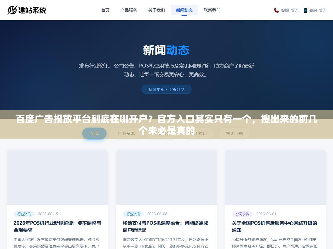
Task: Click the mobile 咨询 icon
Action: (x=305, y=10)
